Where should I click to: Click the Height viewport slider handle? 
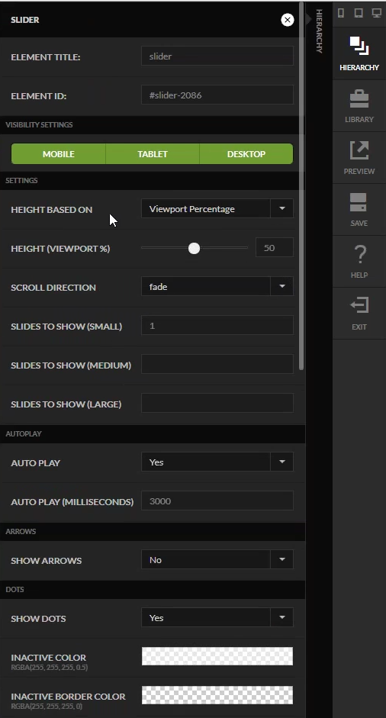[x=195, y=248]
